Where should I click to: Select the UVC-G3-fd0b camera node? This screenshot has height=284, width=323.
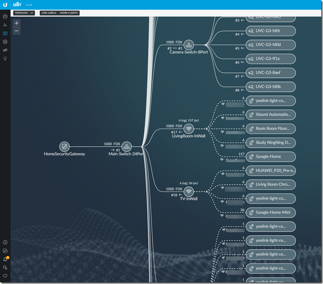tap(271, 87)
